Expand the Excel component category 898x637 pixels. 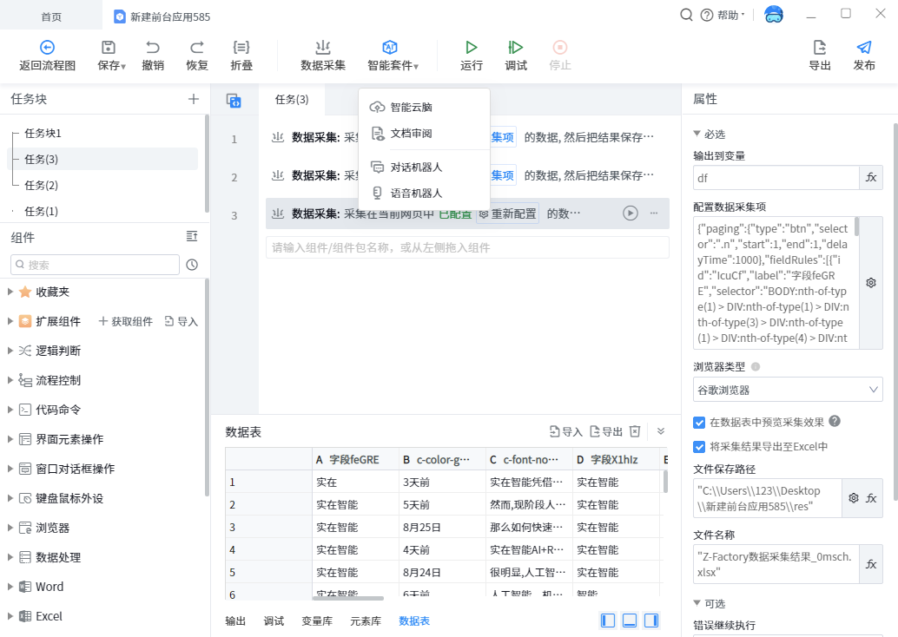[x=10, y=616]
